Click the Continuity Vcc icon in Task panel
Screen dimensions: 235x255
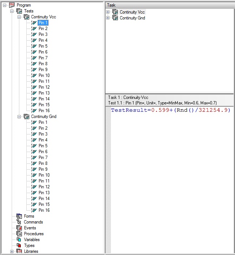point(115,12)
